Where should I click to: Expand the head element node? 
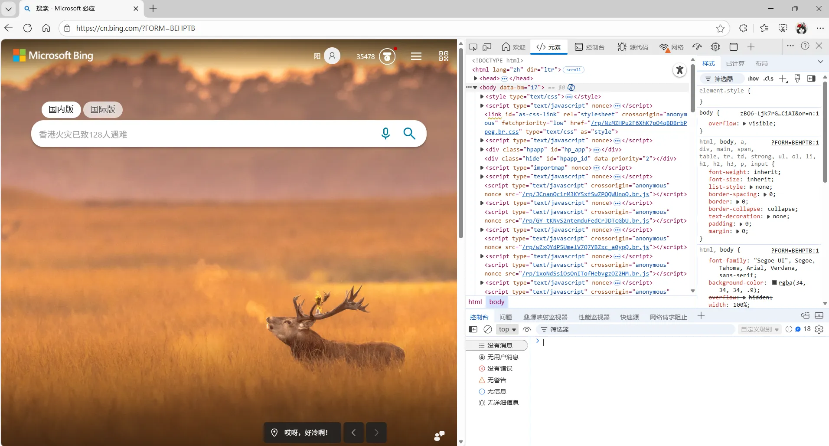click(x=476, y=79)
